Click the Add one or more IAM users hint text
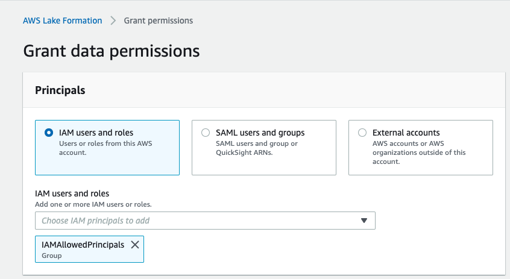This screenshot has height=279, width=510. point(93,204)
